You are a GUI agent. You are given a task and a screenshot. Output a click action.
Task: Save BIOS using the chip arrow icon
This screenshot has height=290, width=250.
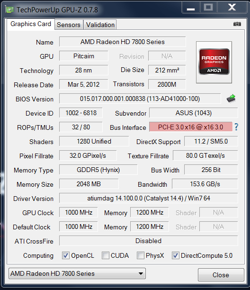pos(231,99)
